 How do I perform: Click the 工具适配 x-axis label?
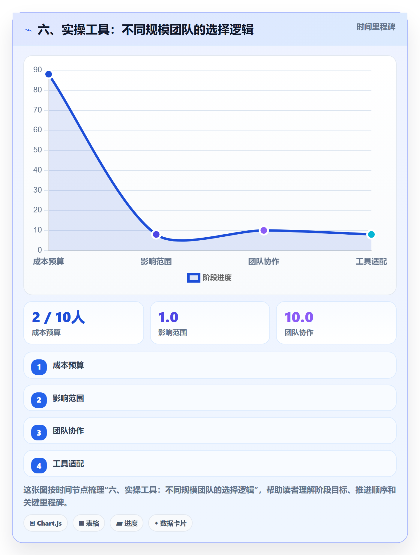(371, 262)
